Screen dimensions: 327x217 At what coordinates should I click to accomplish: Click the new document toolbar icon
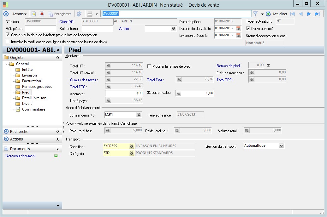[34, 14]
